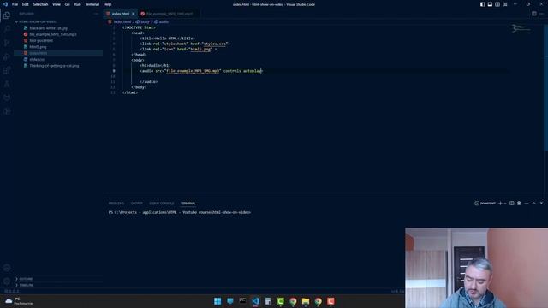
Task: Expand the Outline section
Action: point(26,279)
